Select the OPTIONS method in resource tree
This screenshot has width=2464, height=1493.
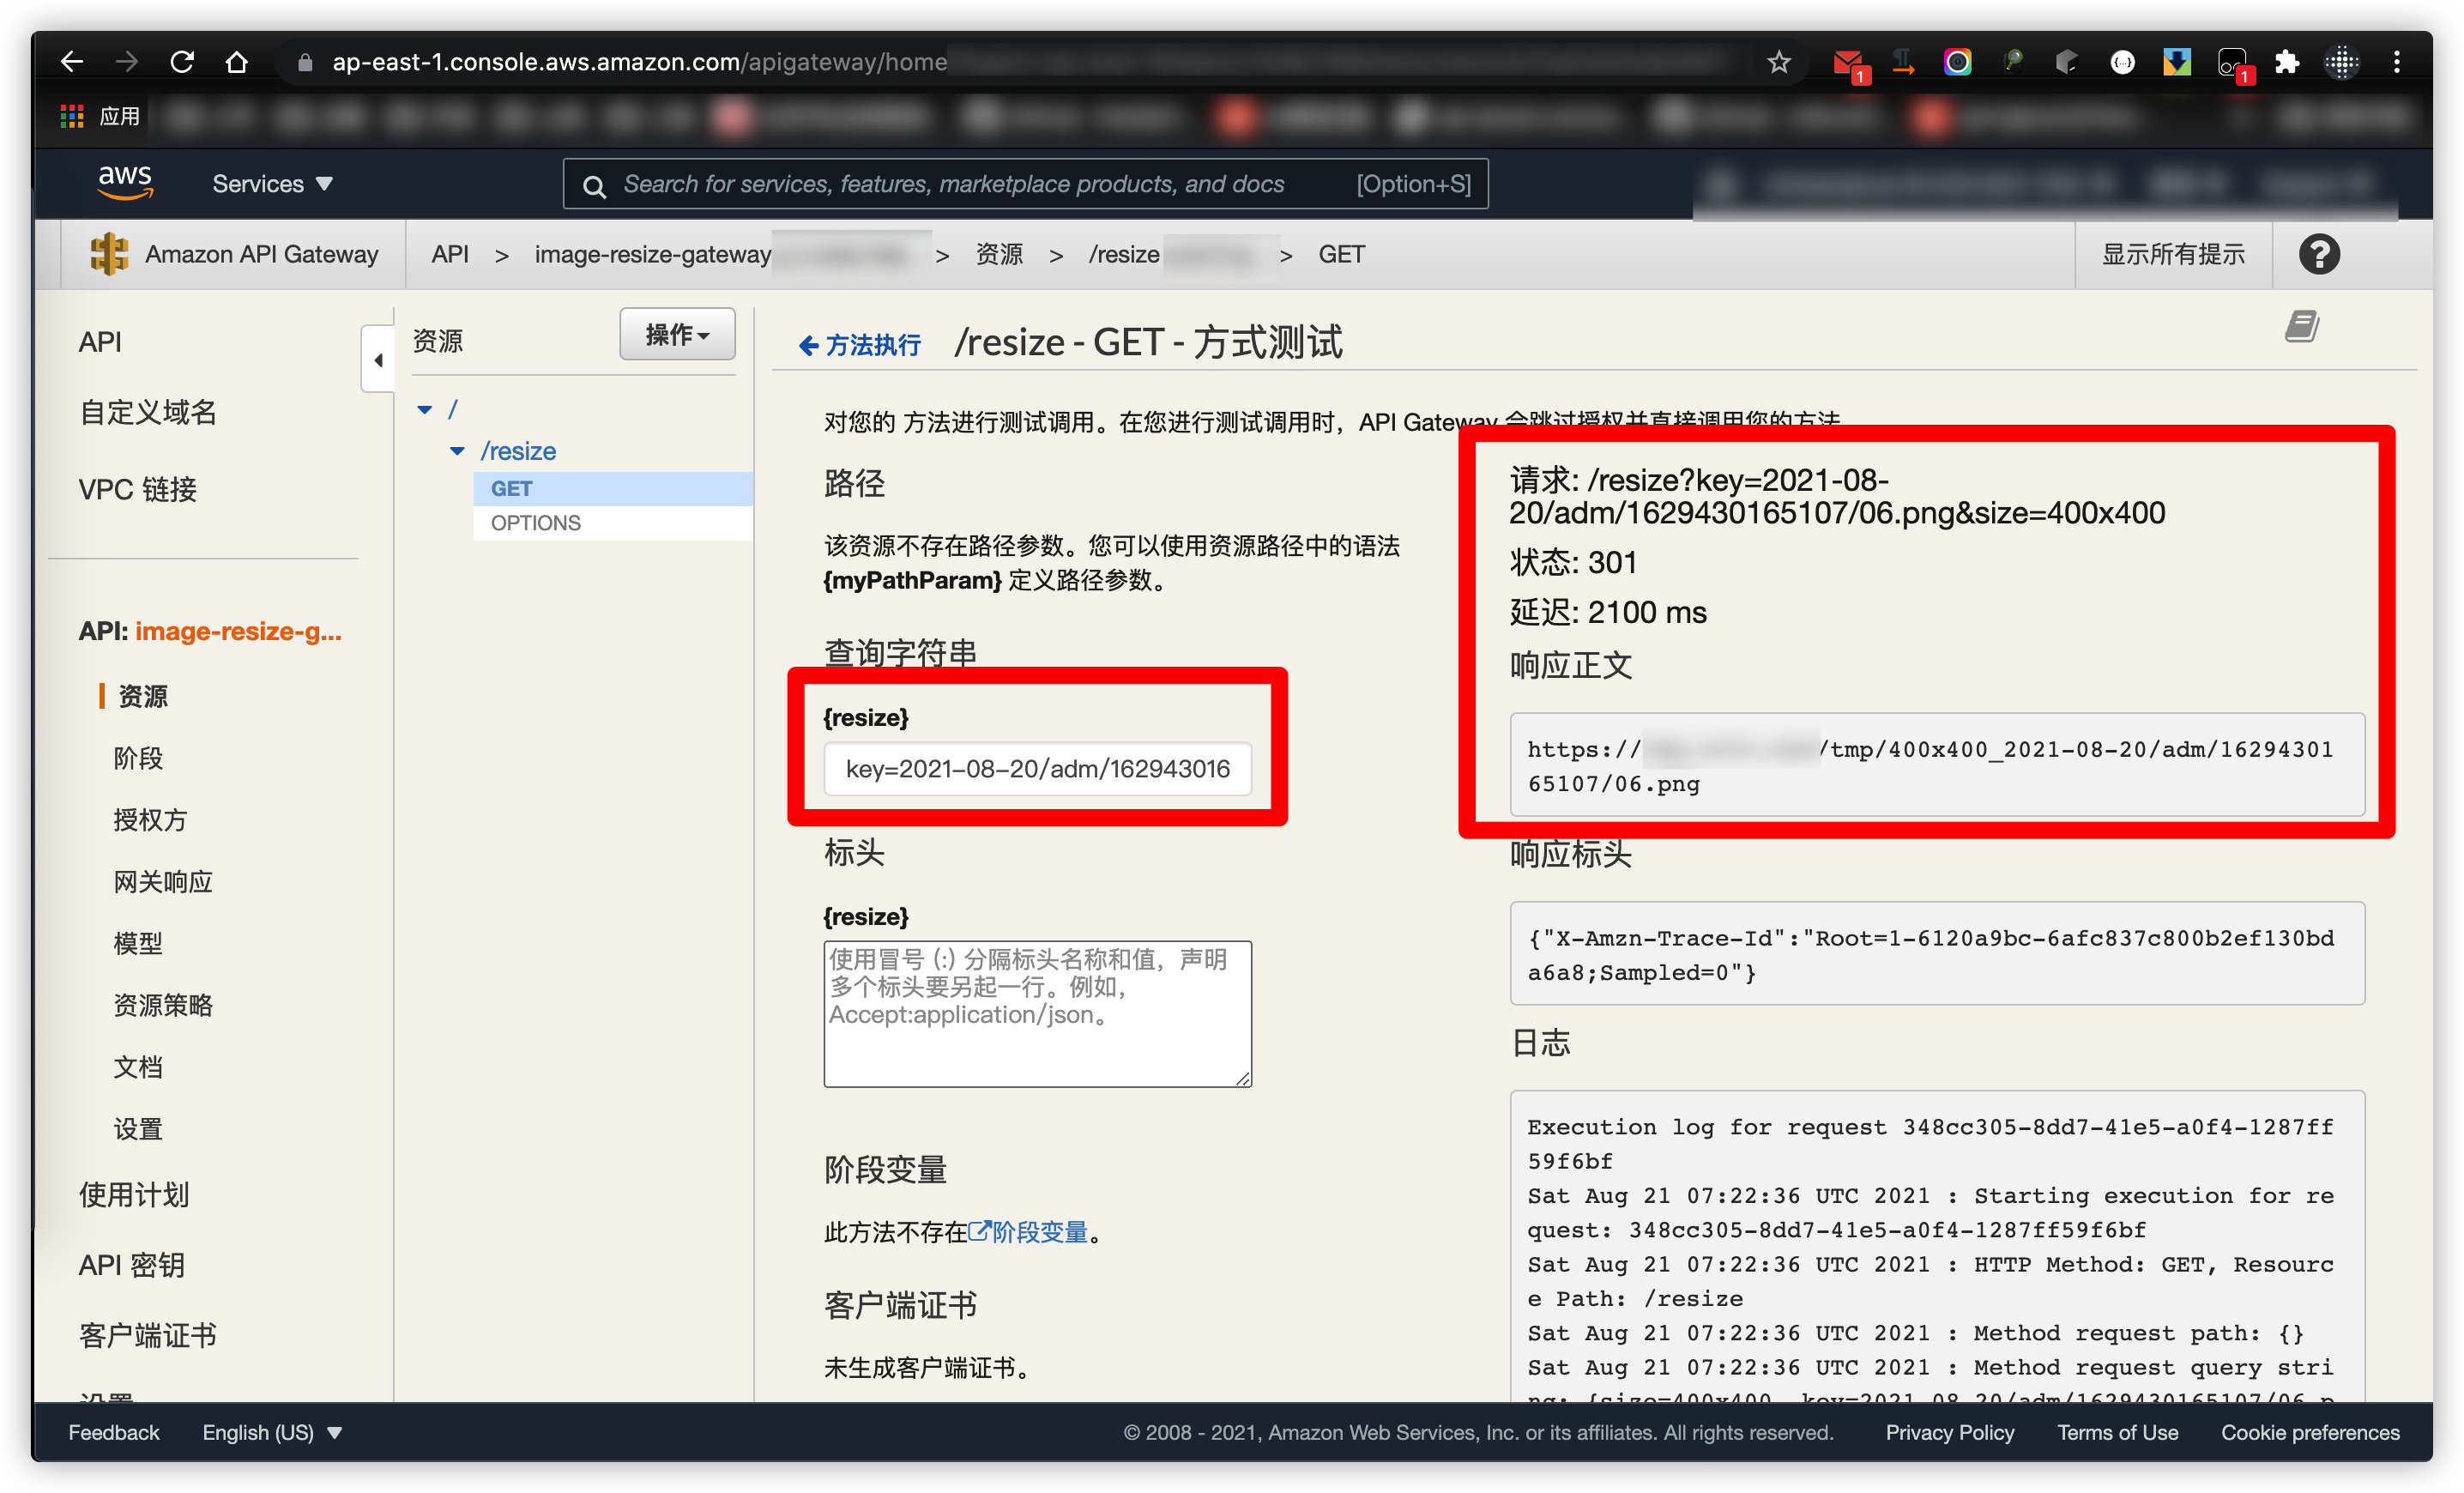point(613,523)
